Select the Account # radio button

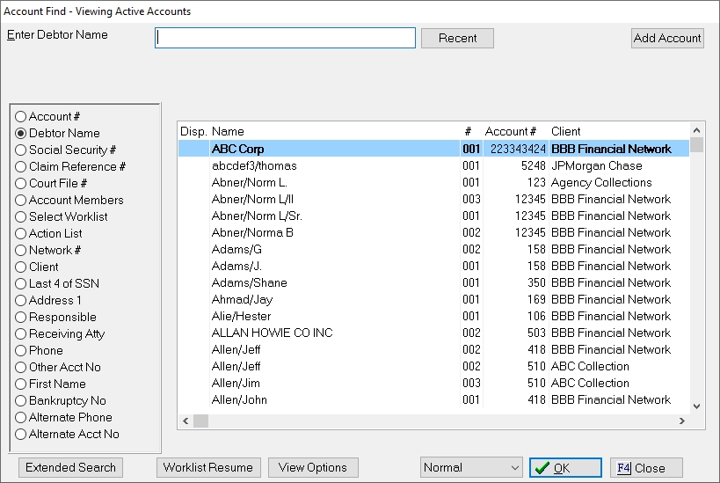pyautogui.click(x=21, y=117)
